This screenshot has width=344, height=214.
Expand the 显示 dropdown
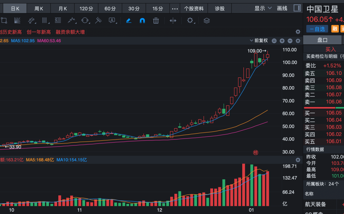(263, 8)
